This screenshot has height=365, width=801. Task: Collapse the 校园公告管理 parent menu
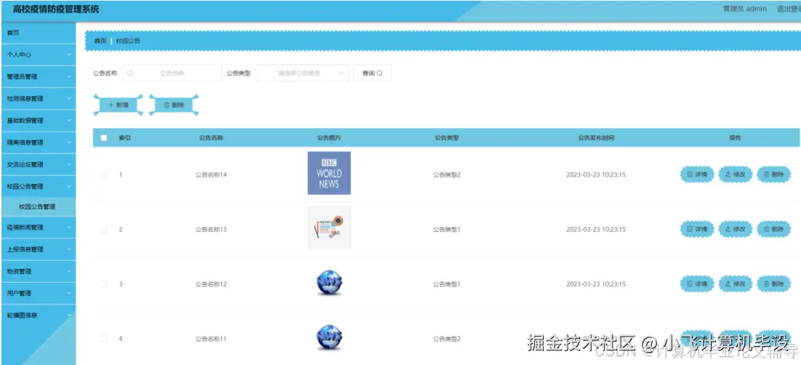pos(39,187)
